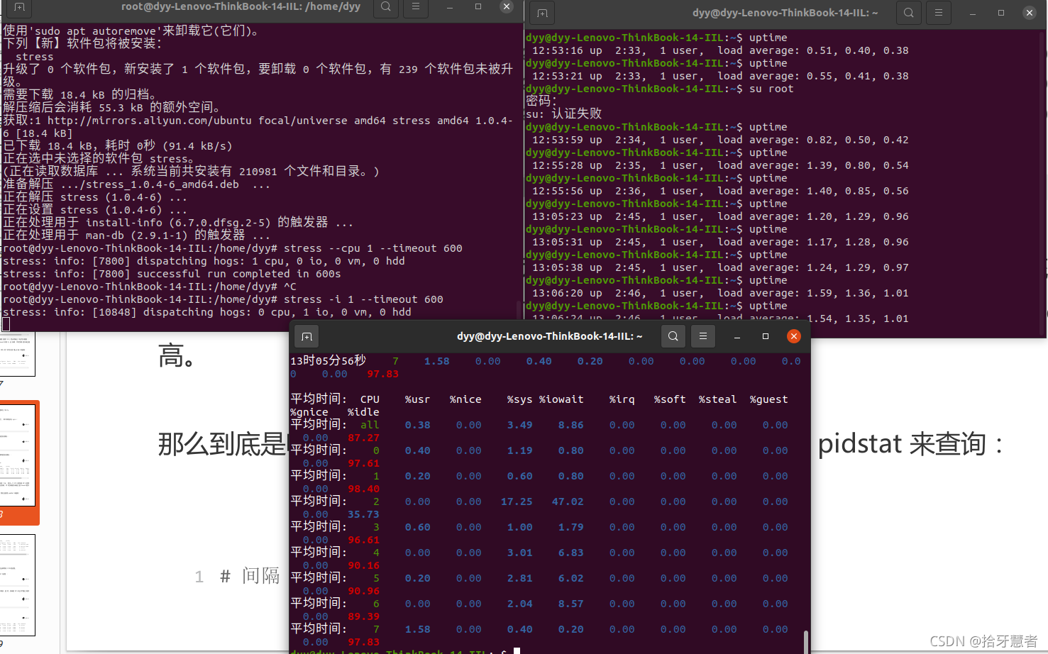
Task: Open new tab in front mpstat terminal
Action: (x=307, y=336)
